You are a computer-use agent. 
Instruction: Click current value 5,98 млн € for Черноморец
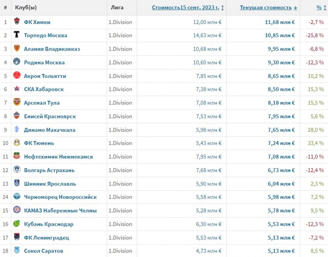point(281,197)
